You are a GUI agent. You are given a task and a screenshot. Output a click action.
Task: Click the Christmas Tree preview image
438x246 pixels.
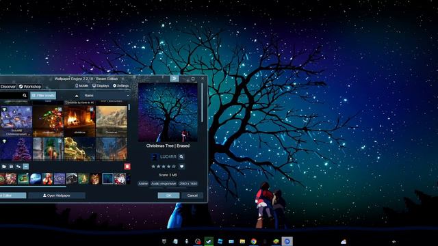point(168,112)
